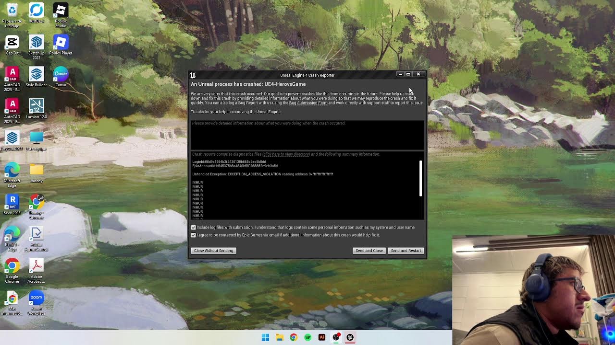
Task: Click the Unreal logo in the Crash Reporter title bar
Action: (193, 75)
